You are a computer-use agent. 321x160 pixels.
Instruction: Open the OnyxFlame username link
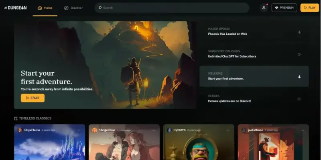pyautogui.click(x=32, y=130)
